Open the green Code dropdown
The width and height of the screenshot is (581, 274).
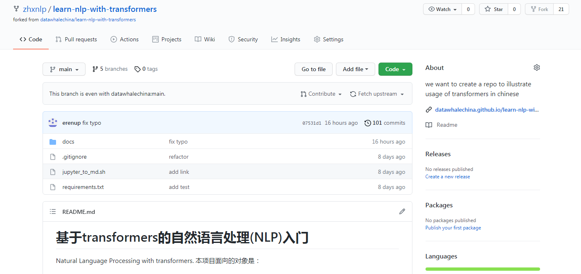395,69
